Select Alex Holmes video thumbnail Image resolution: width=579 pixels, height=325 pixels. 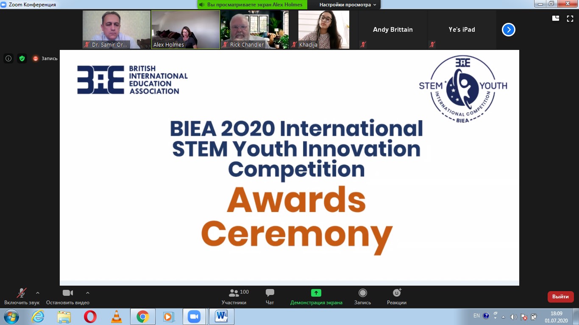[186, 30]
